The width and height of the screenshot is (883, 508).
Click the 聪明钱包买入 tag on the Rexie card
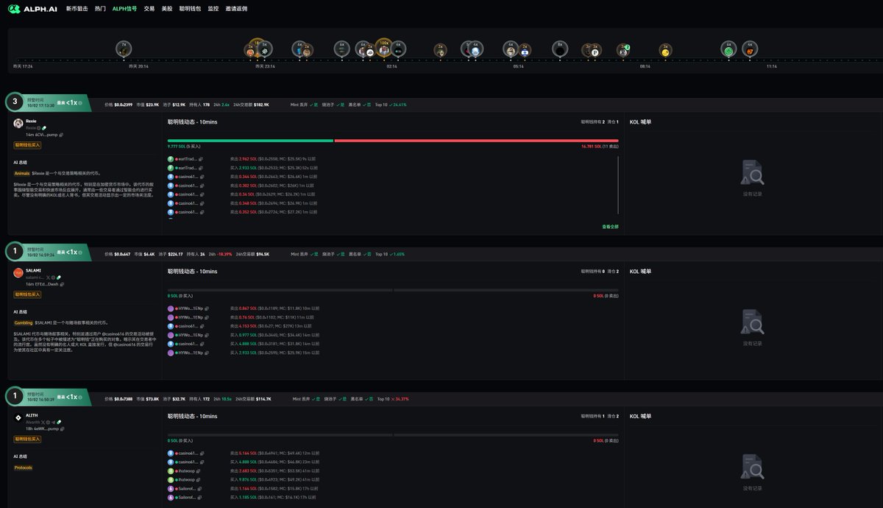point(27,145)
